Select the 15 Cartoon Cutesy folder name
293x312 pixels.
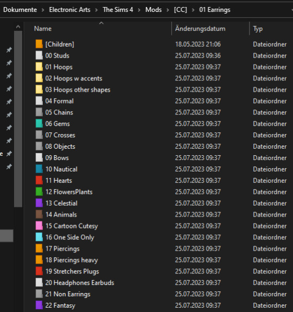(72, 226)
